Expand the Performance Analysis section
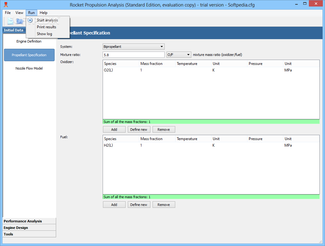Viewport: 325px width, 246px height. point(29,221)
